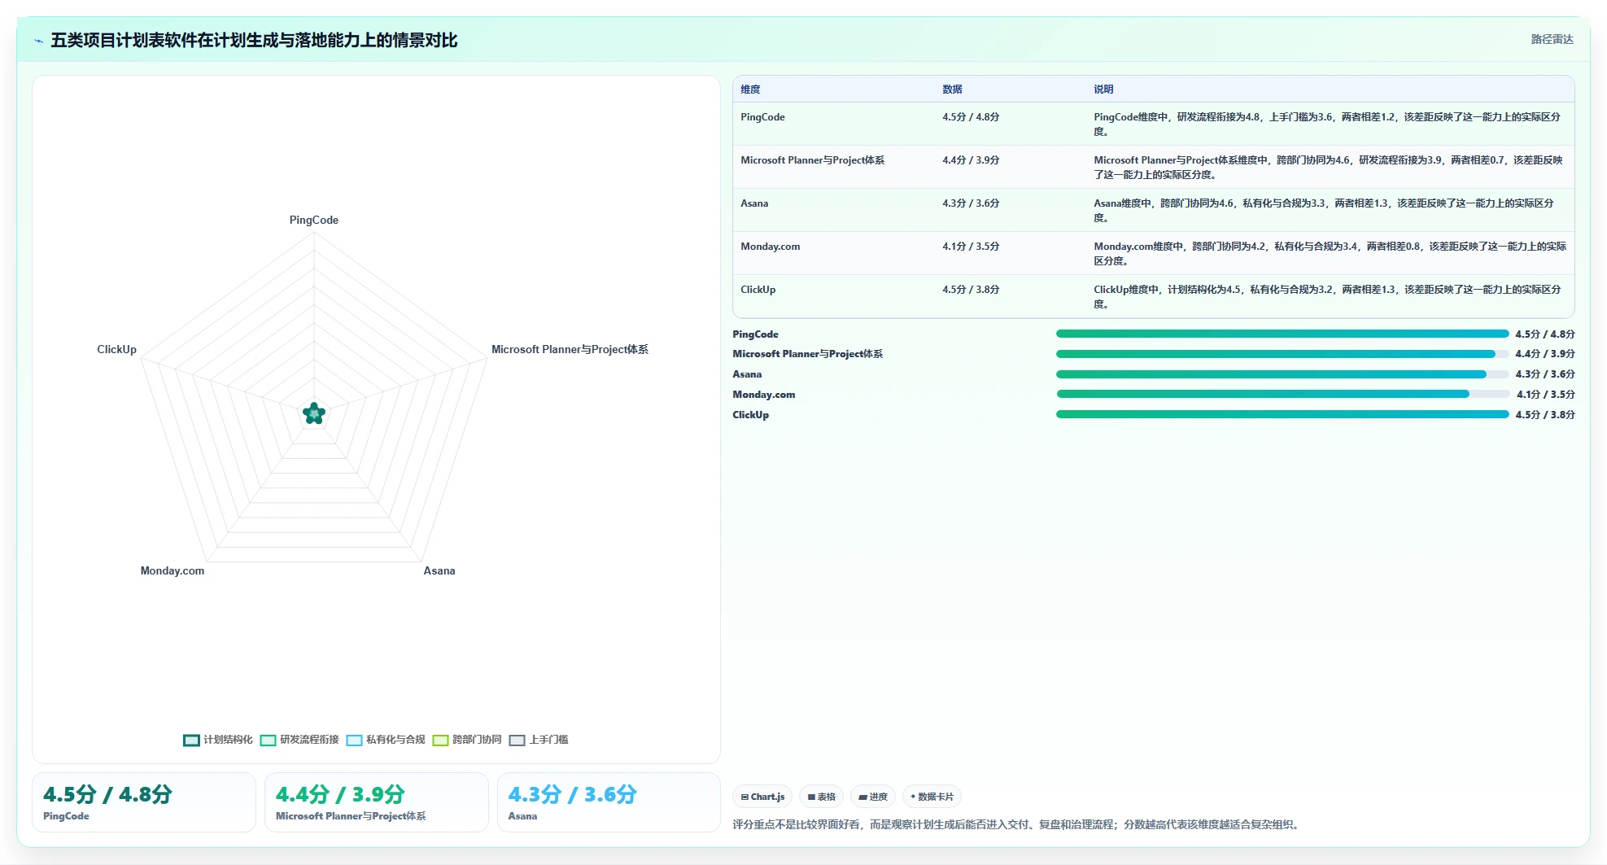Click the ClickUp radar axis label
Image resolution: width=1607 pixels, height=865 pixels.
116,349
